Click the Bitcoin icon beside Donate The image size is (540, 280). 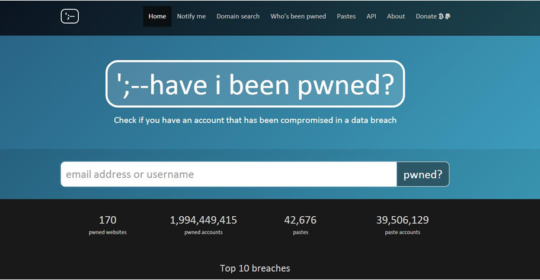click(441, 17)
